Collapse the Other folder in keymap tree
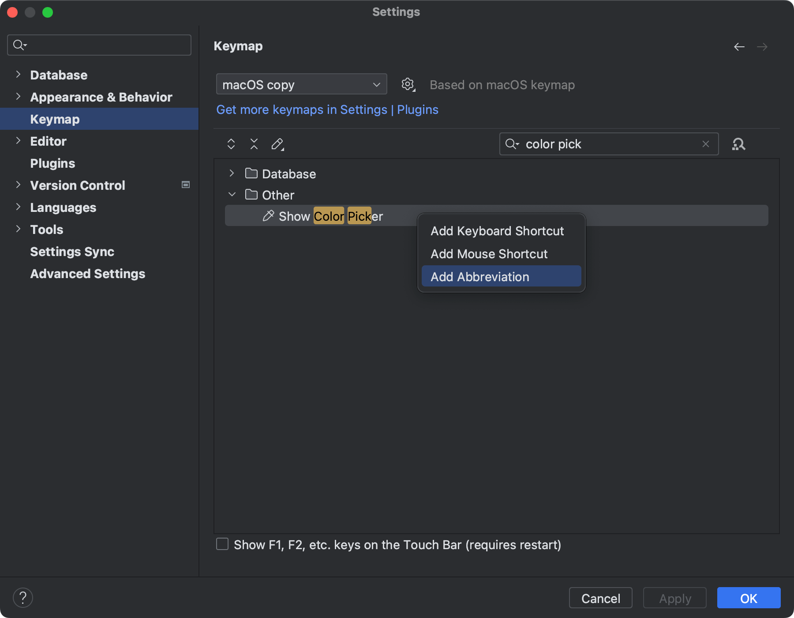The width and height of the screenshot is (794, 618). pyautogui.click(x=232, y=195)
